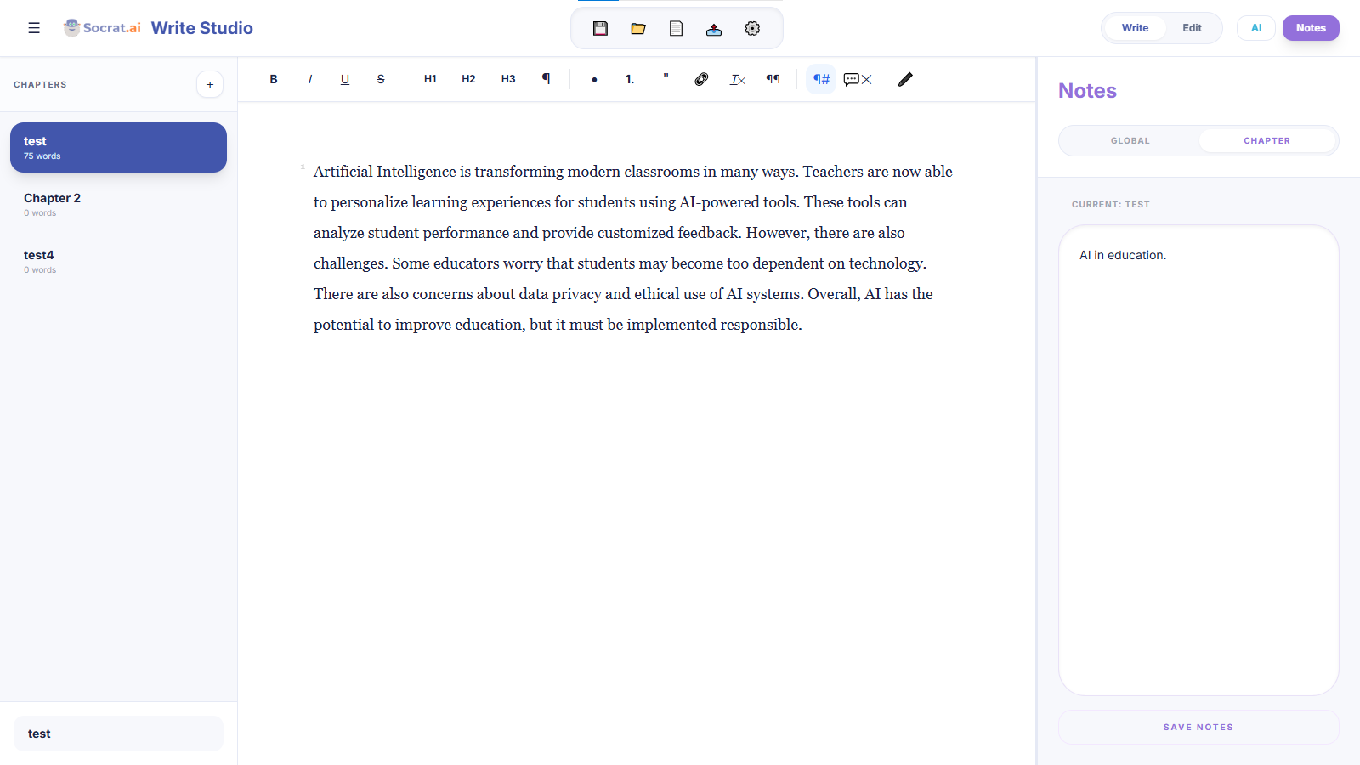1360x765 pixels.
Task: Select the GLOBAL notes tab
Action: [1130, 140]
